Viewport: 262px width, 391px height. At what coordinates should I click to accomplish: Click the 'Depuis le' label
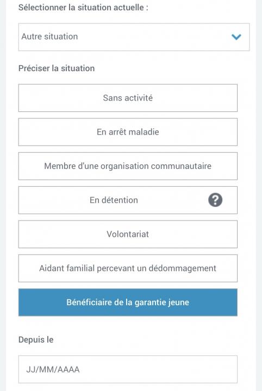pyautogui.click(x=36, y=339)
